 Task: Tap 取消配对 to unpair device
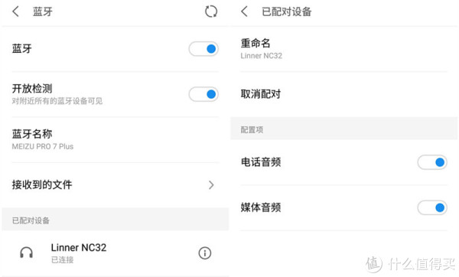[344, 94]
